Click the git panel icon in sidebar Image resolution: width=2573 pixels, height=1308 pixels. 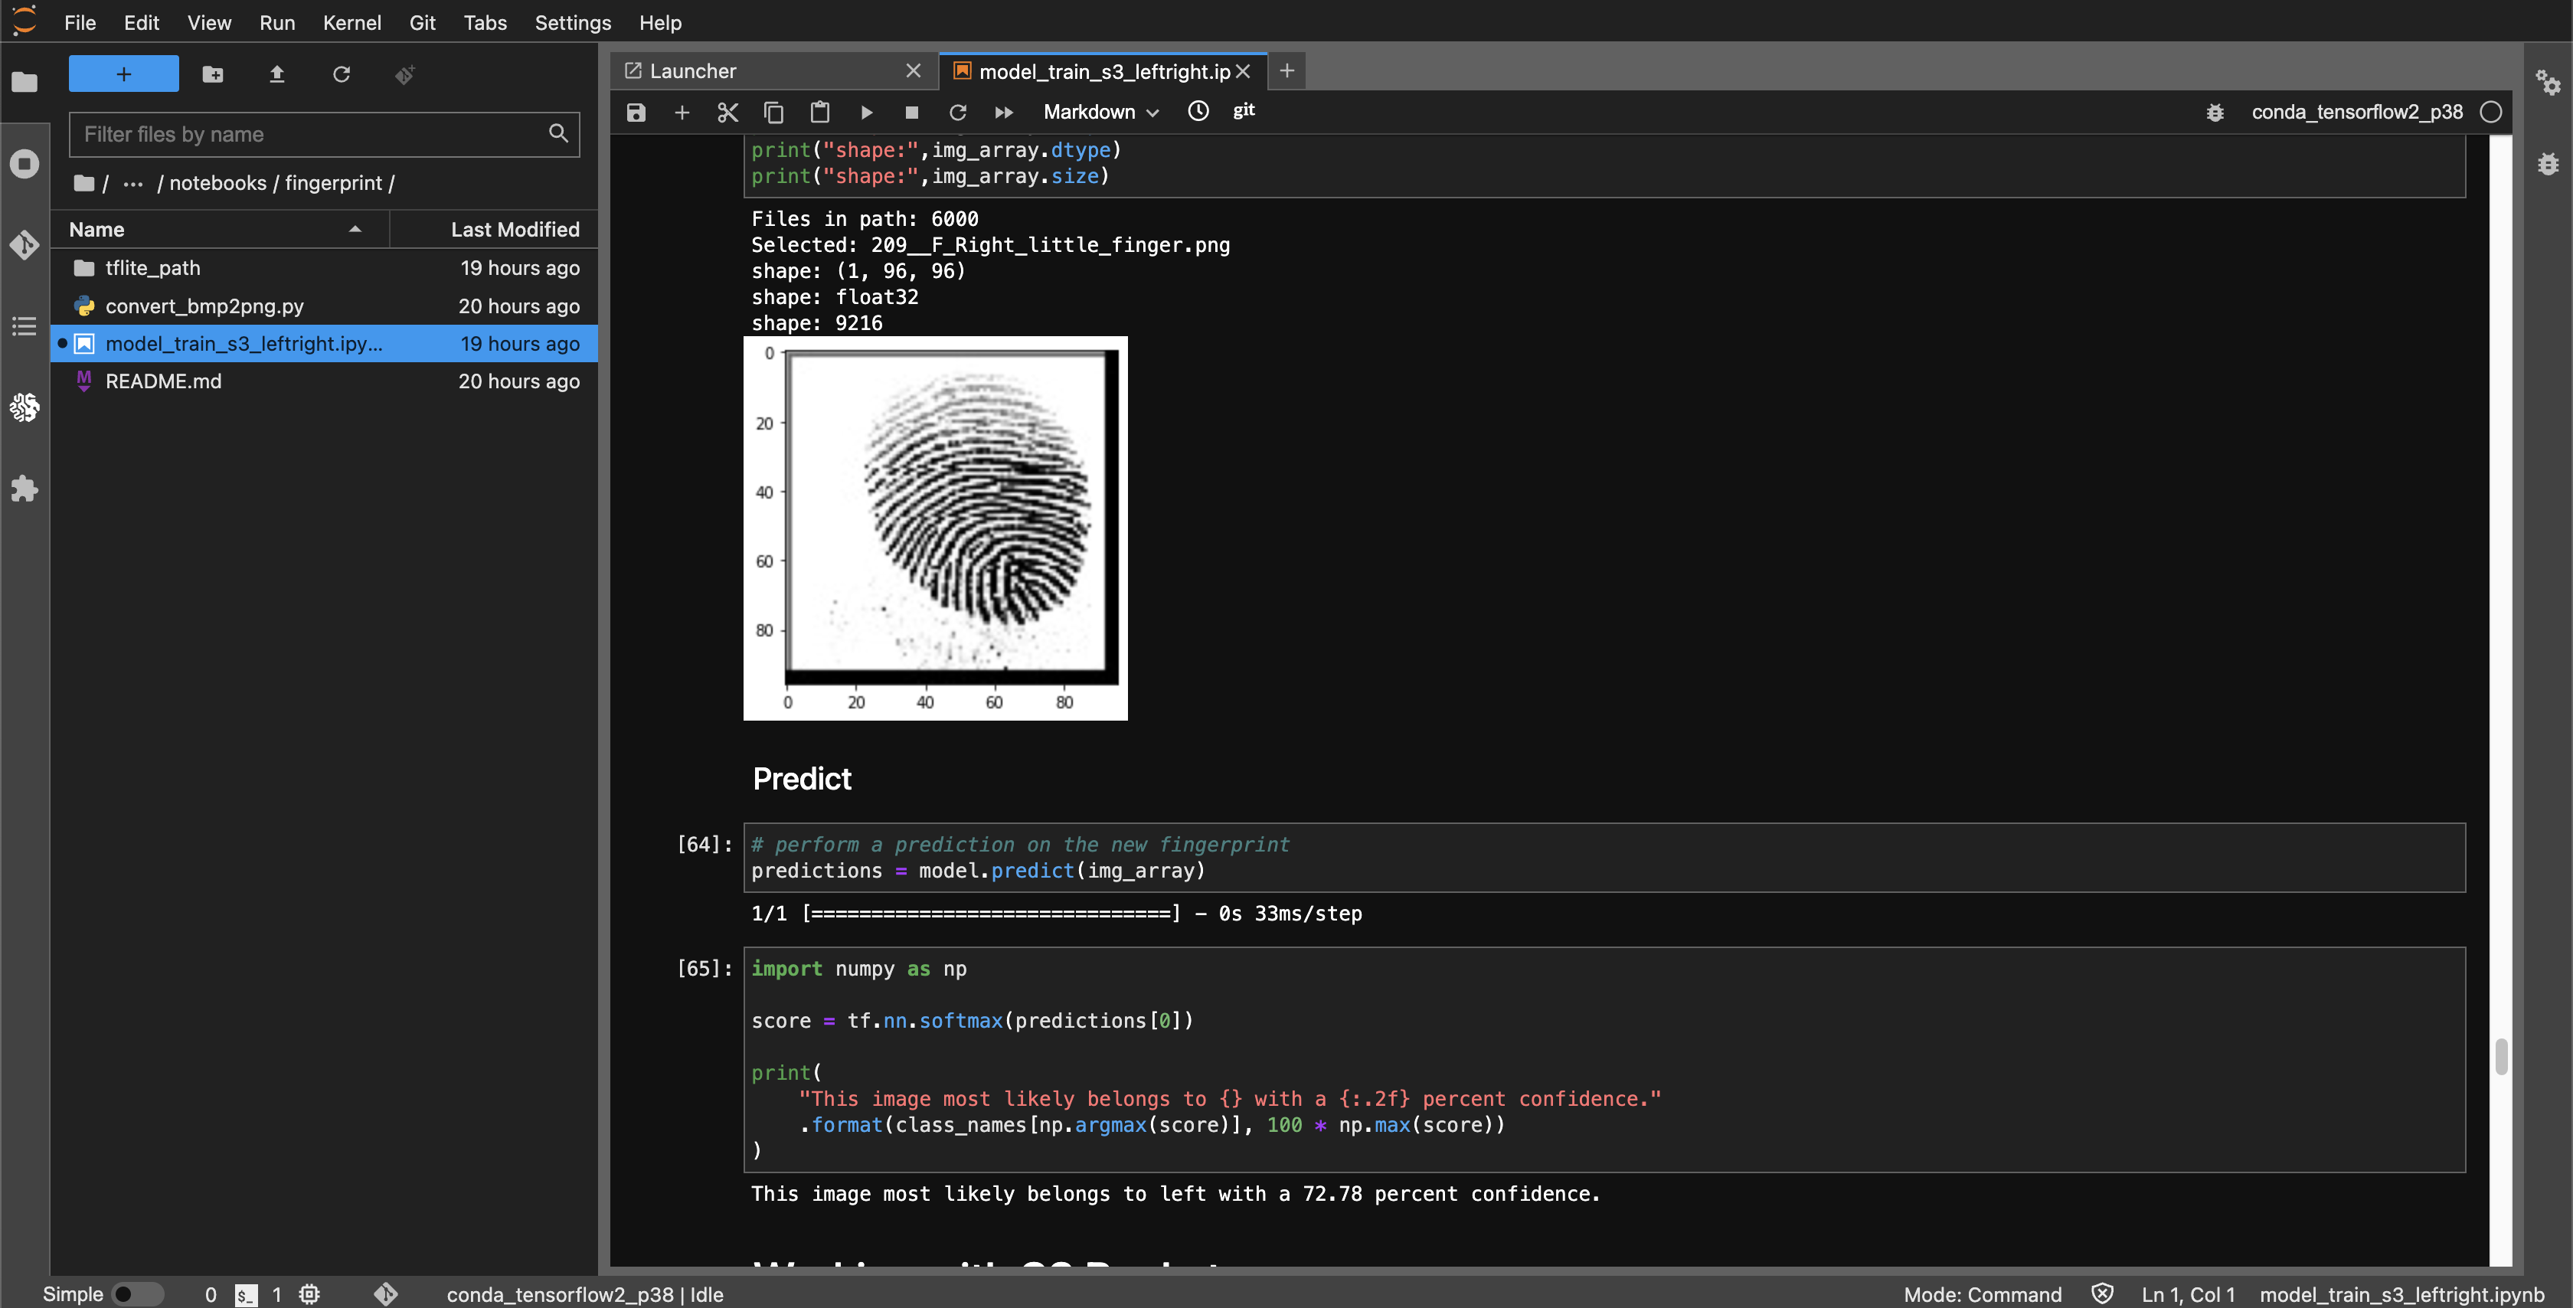point(23,245)
